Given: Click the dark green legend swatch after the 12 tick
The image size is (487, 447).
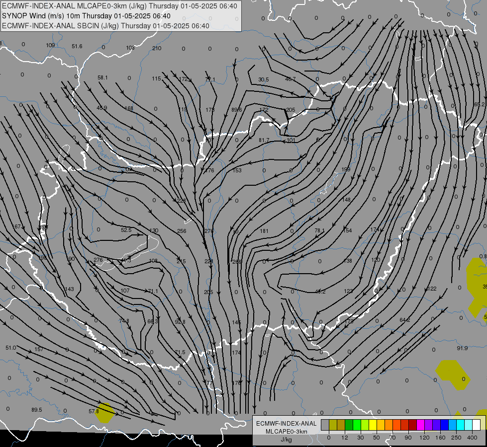Looking at the screenshot, I should (349, 425).
